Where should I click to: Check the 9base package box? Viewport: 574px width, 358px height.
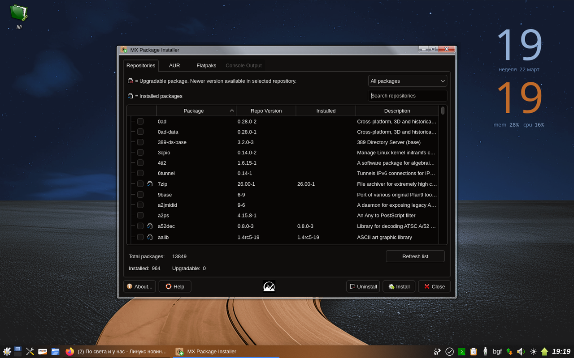(140, 194)
